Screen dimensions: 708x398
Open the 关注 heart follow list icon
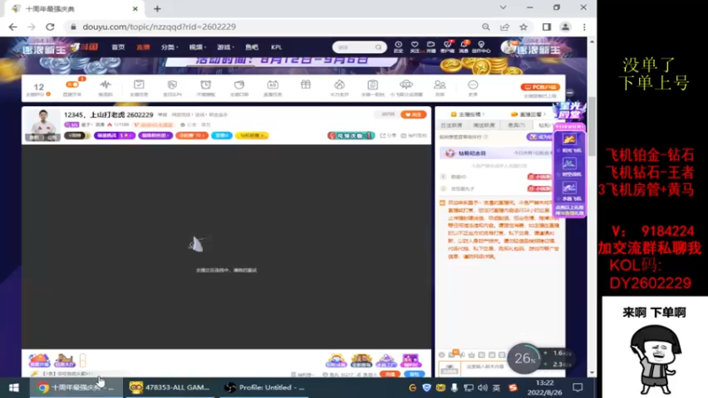point(414,47)
